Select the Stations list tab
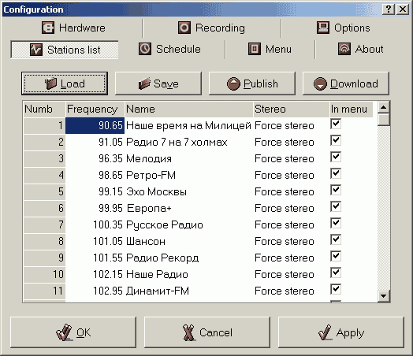This screenshot has height=356, width=413. click(65, 50)
